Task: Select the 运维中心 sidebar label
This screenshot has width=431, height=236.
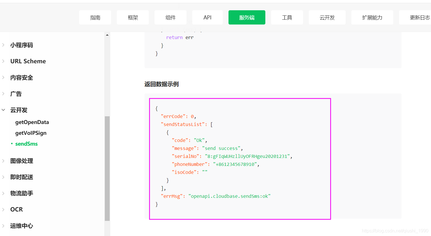Action: point(22,226)
